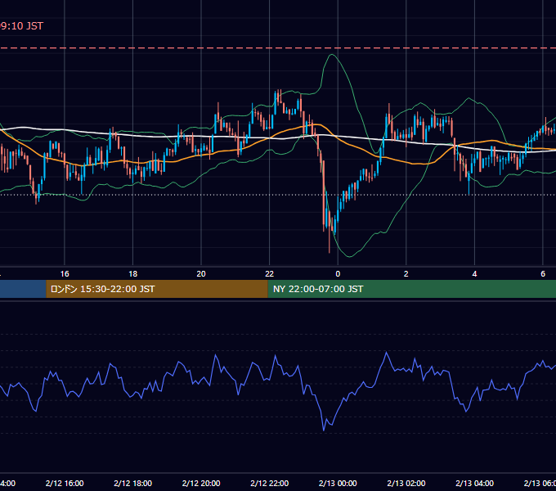
Task: Click the 2/12 18:00 date label
Action: point(133,483)
